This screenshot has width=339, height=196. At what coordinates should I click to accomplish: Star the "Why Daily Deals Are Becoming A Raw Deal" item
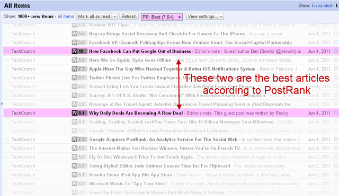pyautogui.click(x=7, y=113)
